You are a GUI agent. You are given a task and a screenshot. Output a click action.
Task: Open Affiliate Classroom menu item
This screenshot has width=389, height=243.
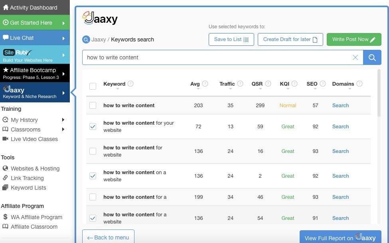click(34, 227)
